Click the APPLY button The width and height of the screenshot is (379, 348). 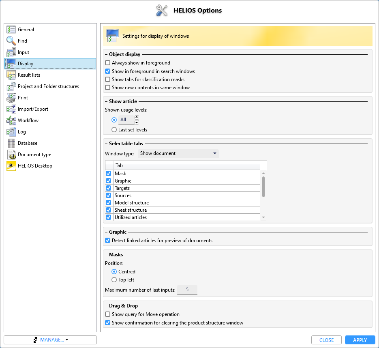(x=360, y=340)
